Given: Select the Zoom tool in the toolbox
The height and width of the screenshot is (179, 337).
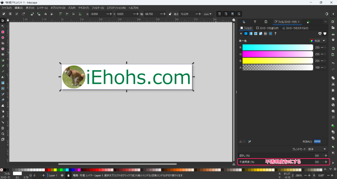Looking at the screenshot, I should click(3, 134).
